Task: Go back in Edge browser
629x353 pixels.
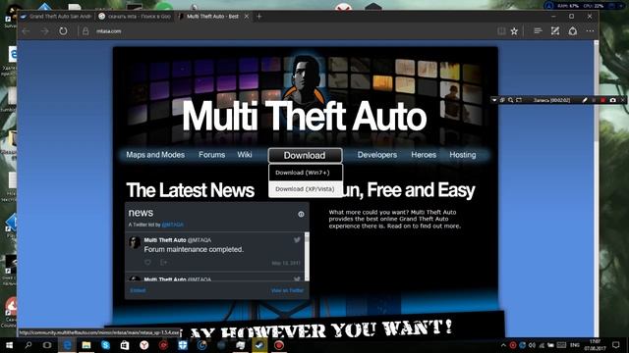Action: coord(27,31)
